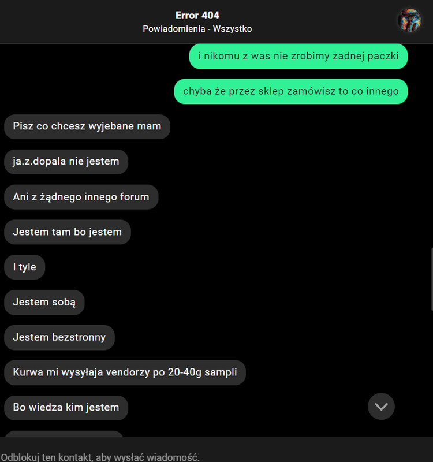Click the scroll-to-bottom chevron button

381,407
